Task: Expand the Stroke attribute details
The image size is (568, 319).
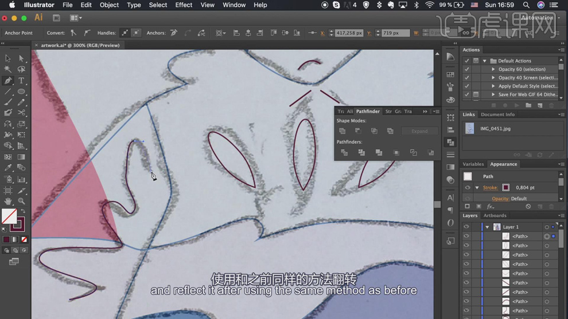Action: point(477,187)
